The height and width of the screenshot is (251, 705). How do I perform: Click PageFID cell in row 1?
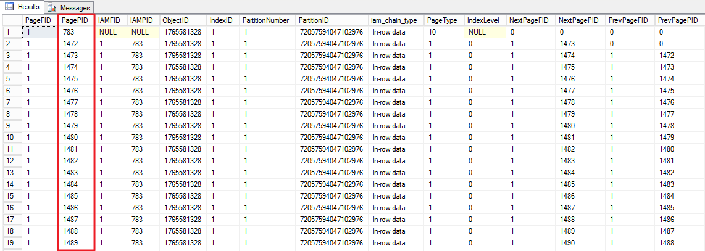point(40,32)
